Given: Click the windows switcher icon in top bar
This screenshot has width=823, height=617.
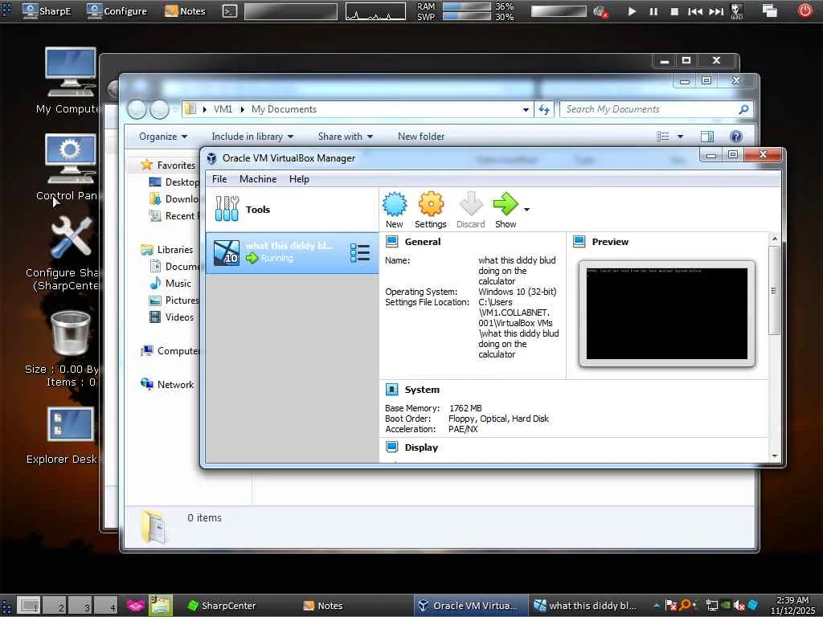Looking at the screenshot, I should tap(769, 10).
